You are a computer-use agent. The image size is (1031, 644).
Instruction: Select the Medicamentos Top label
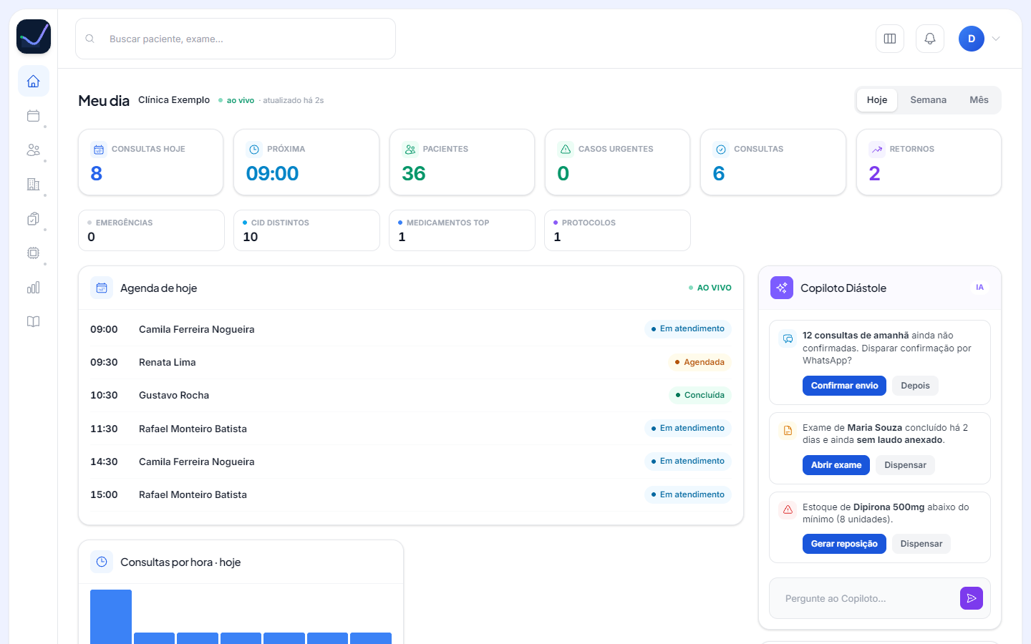448,223
